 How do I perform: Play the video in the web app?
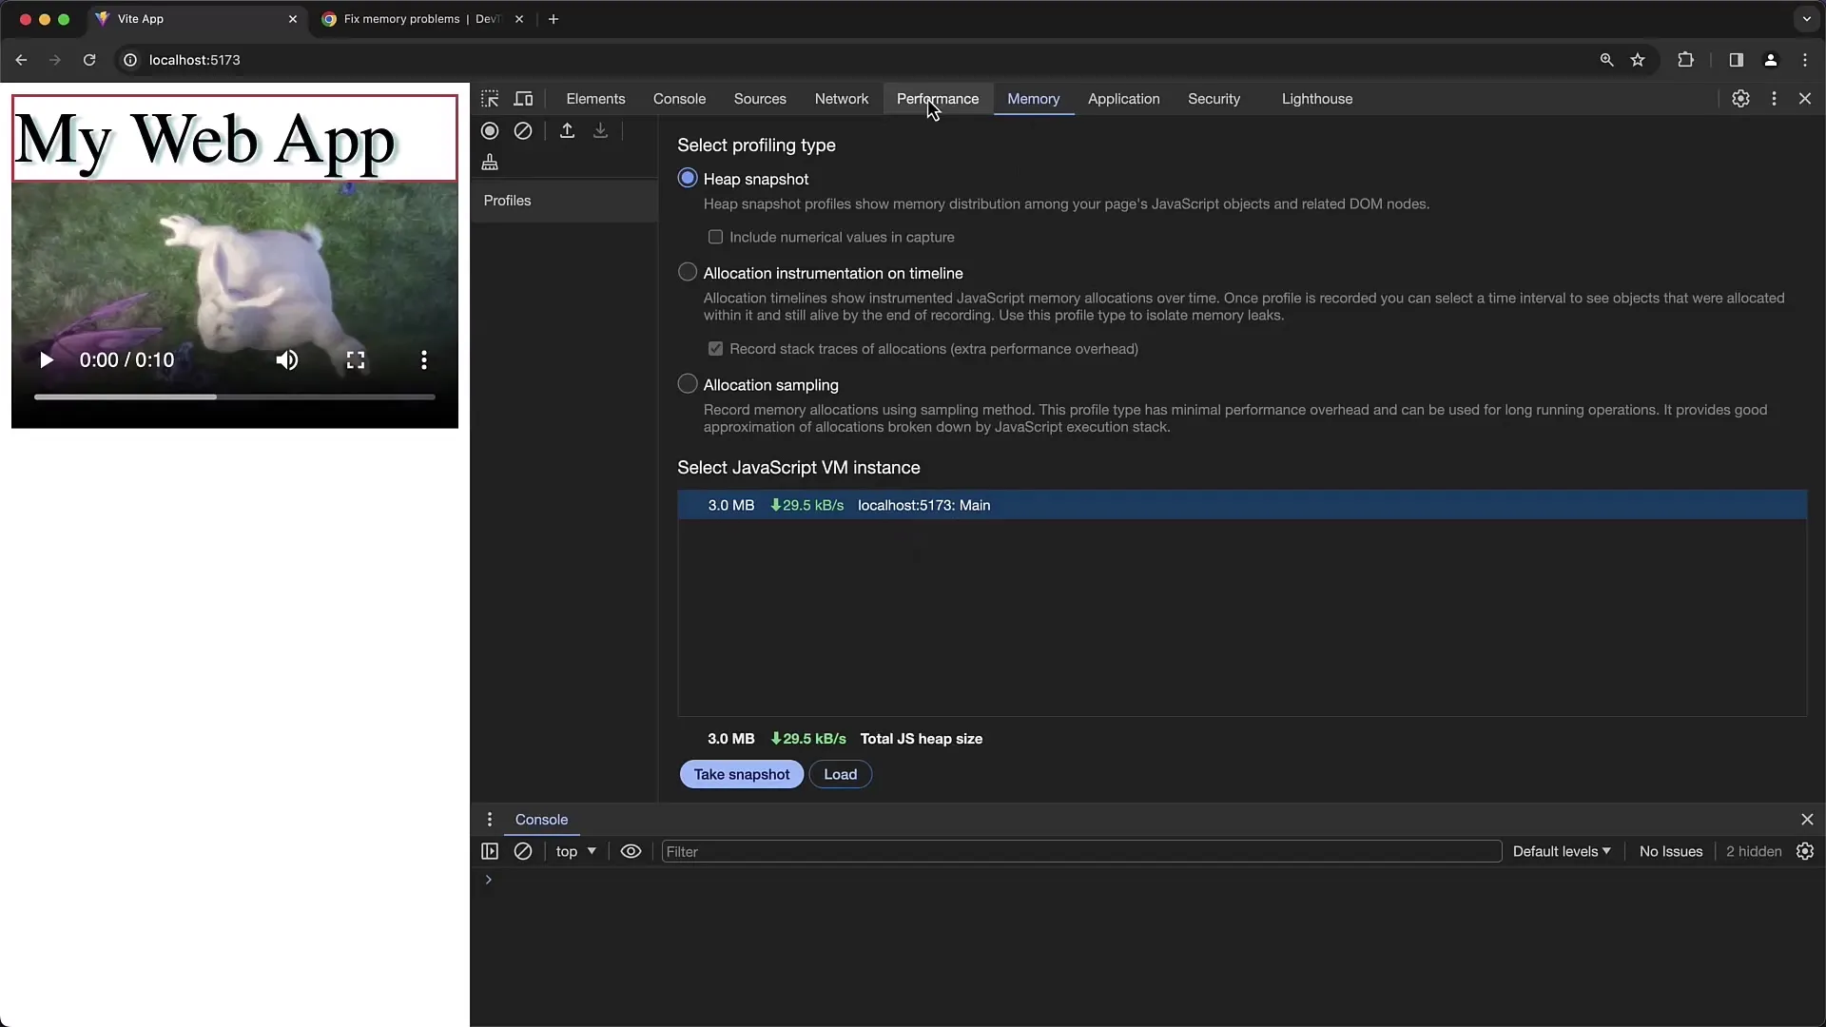pos(44,359)
